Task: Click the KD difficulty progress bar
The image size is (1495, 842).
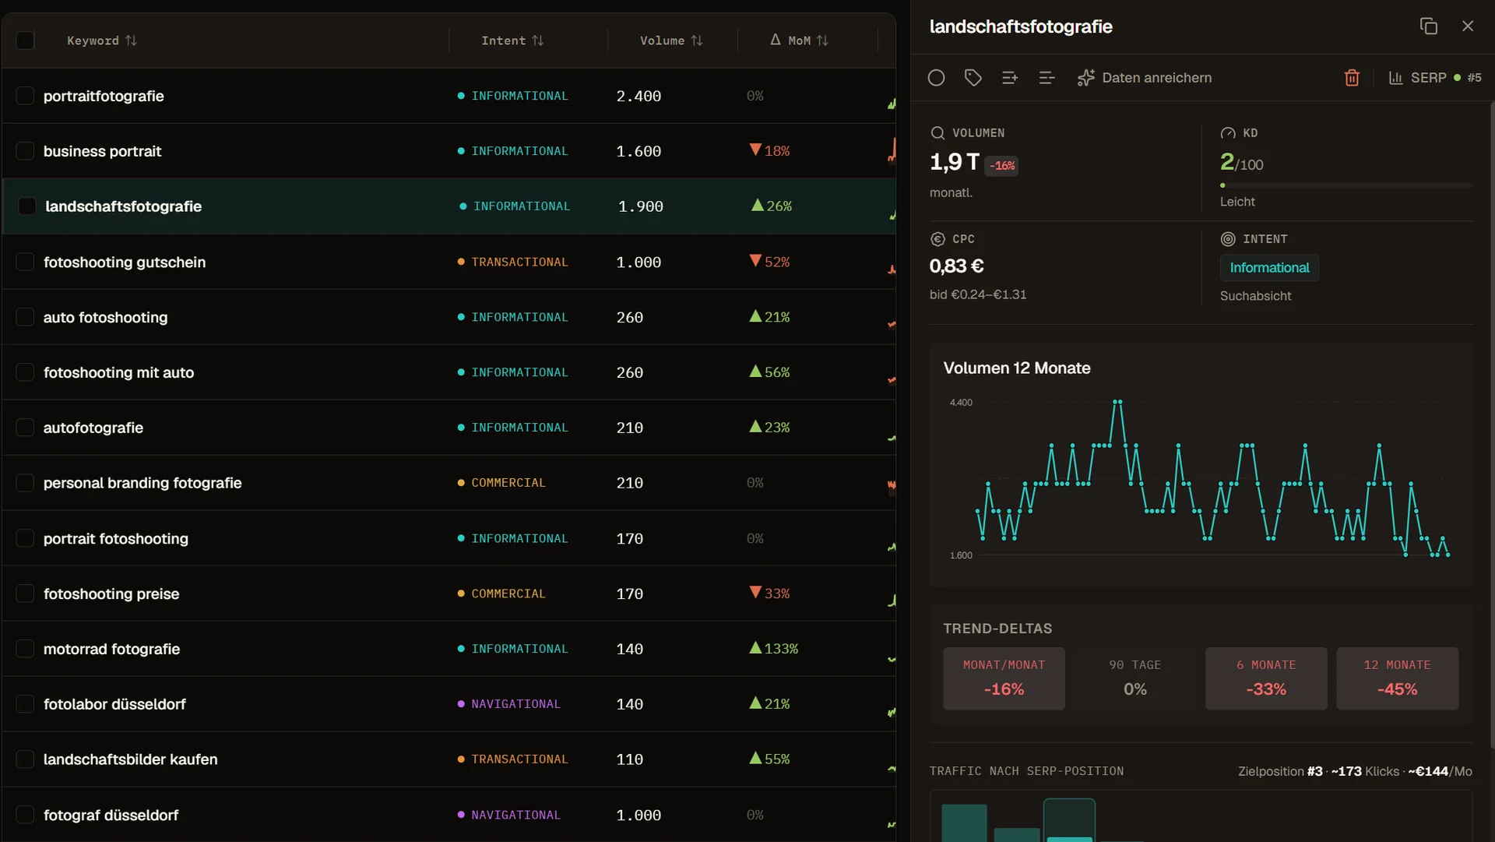Action: [1345, 185]
